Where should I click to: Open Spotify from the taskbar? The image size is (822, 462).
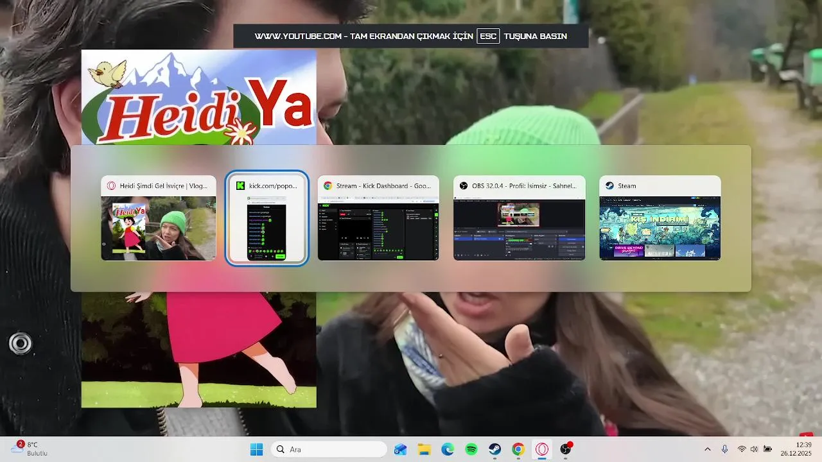[x=471, y=449]
